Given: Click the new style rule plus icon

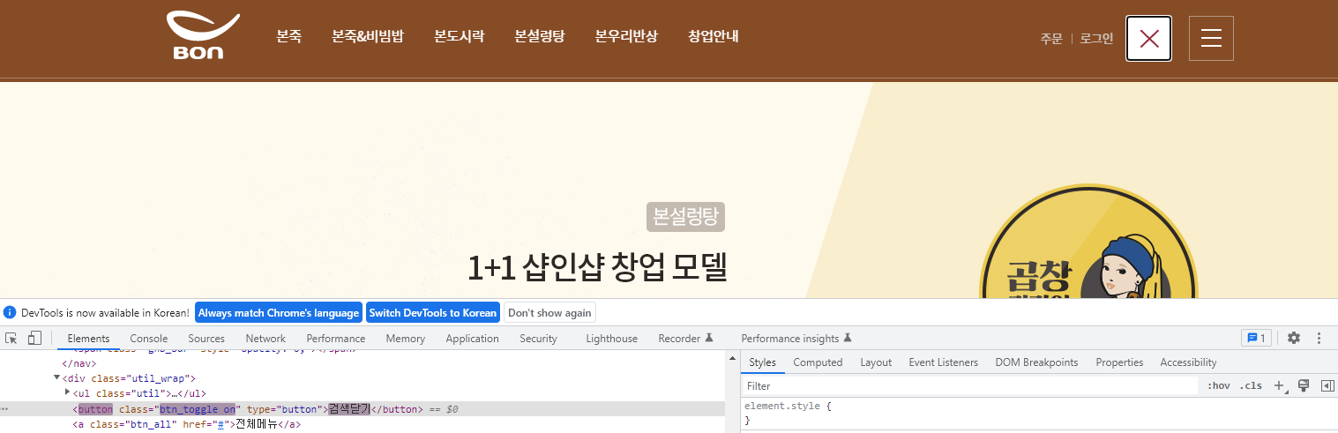Looking at the screenshot, I should pos(1280,386).
